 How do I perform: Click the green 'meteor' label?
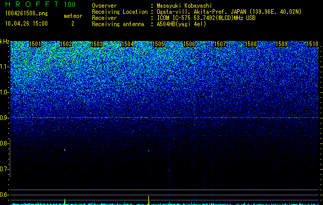click(x=73, y=16)
